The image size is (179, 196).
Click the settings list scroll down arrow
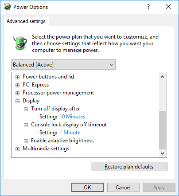(x=163, y=153)
